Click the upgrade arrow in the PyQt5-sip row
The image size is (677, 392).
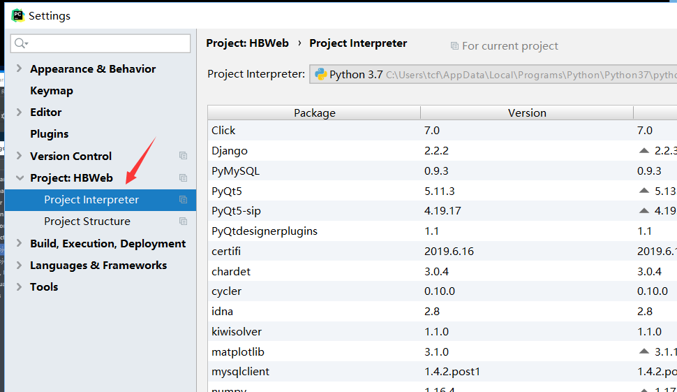(x=643, y=210)
